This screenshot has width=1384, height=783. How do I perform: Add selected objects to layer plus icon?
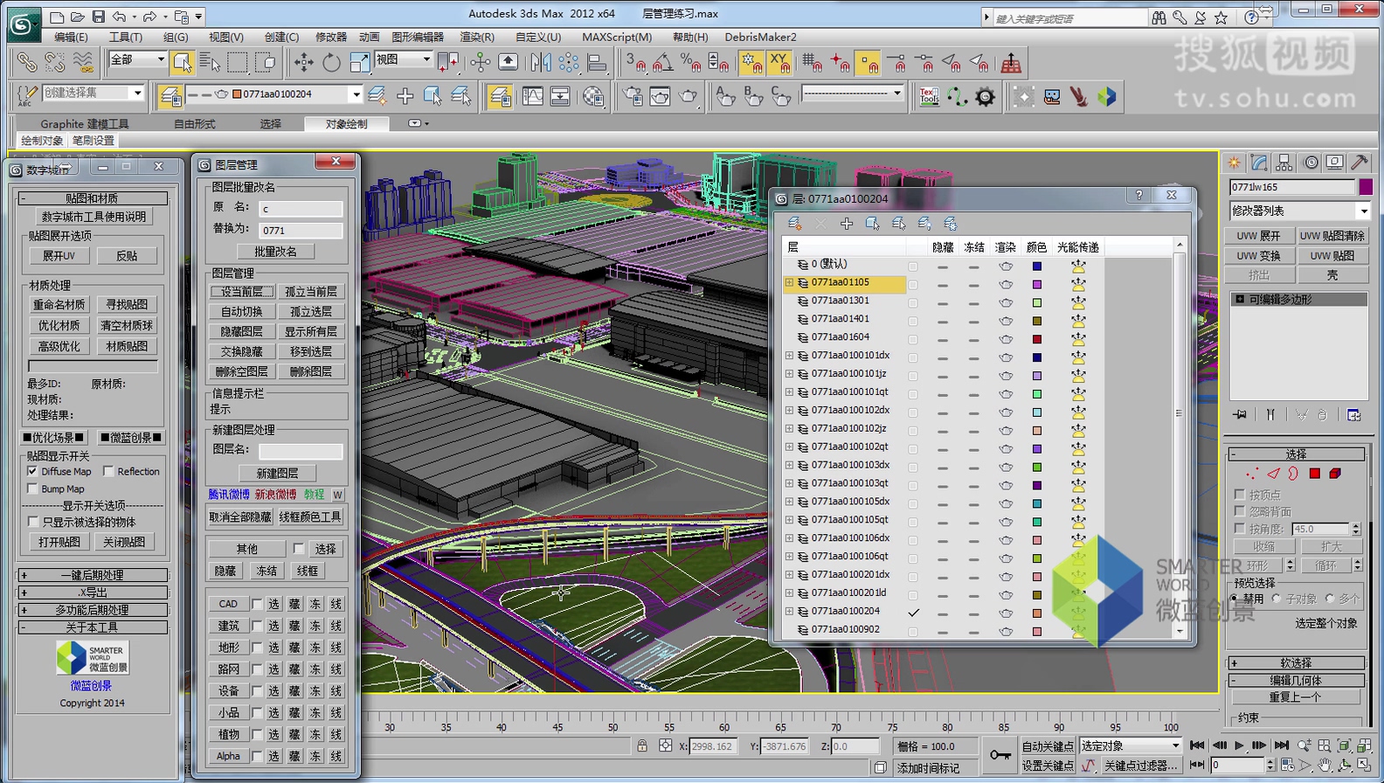(x=847, y=224)
